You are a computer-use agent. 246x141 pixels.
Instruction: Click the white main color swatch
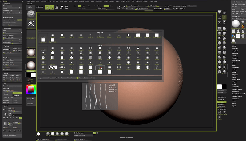pos(34,75)
